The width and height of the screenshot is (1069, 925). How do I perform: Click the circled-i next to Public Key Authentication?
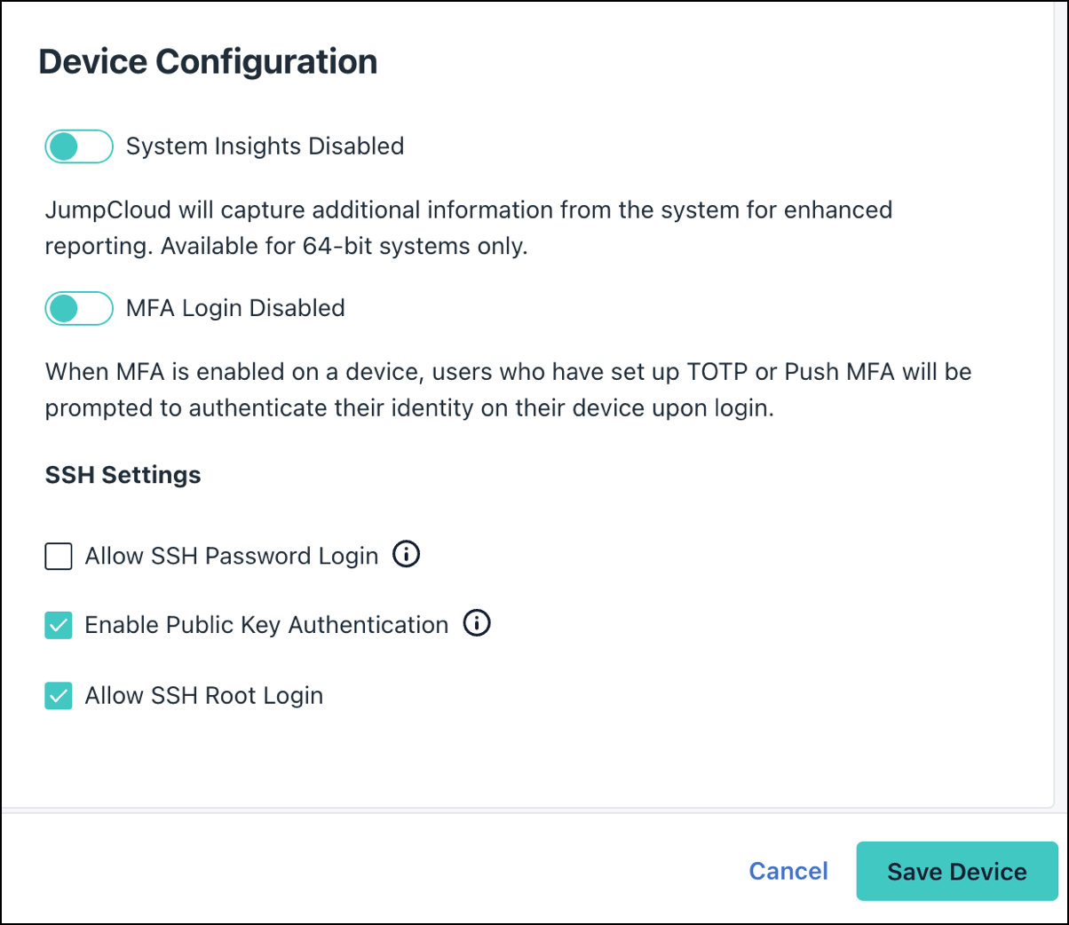pos(477,623)
